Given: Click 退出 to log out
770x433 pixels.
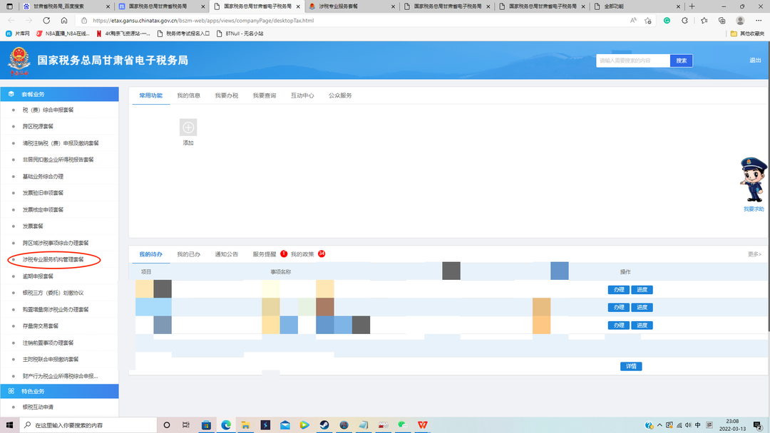Looking at the screenshot, I should (x=755, y=61).
